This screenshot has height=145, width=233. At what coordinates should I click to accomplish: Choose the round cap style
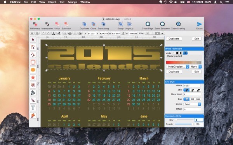click(193, 99)
